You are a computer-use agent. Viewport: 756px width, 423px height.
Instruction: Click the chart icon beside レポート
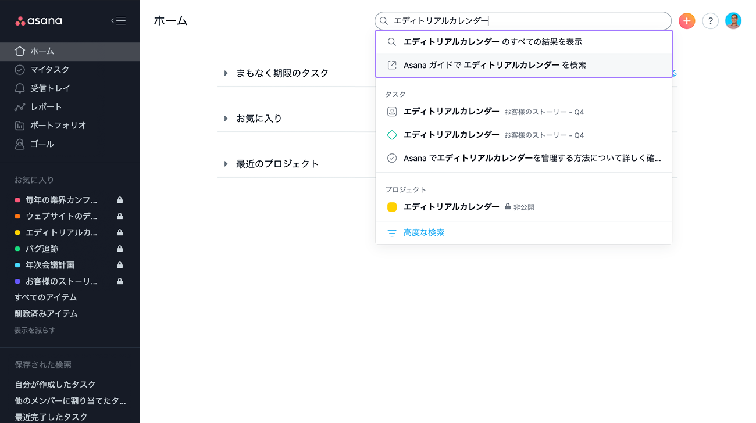coord(20,107)
